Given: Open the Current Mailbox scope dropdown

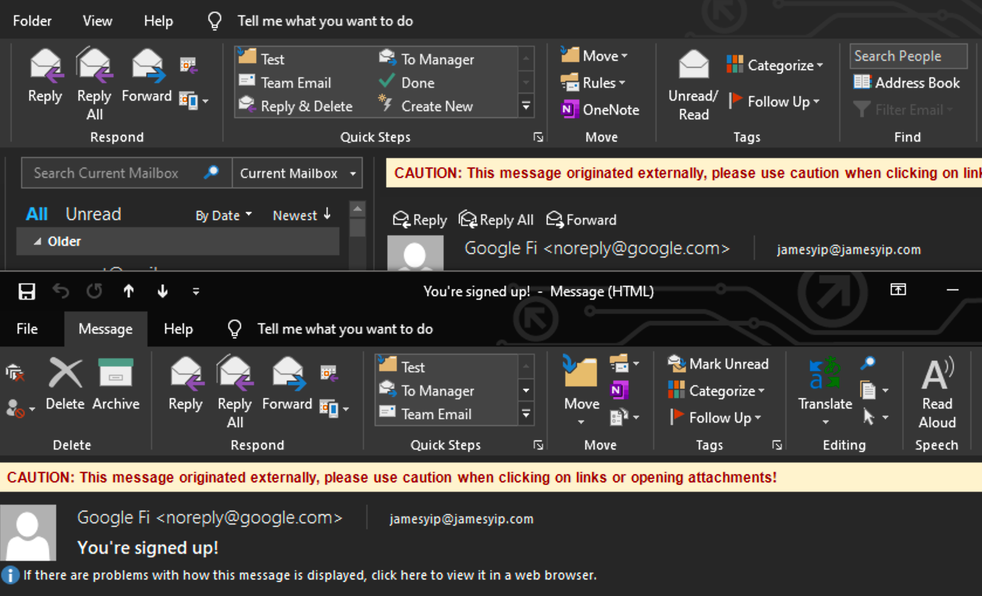Looking at the screenshot, I should point(297,173).
